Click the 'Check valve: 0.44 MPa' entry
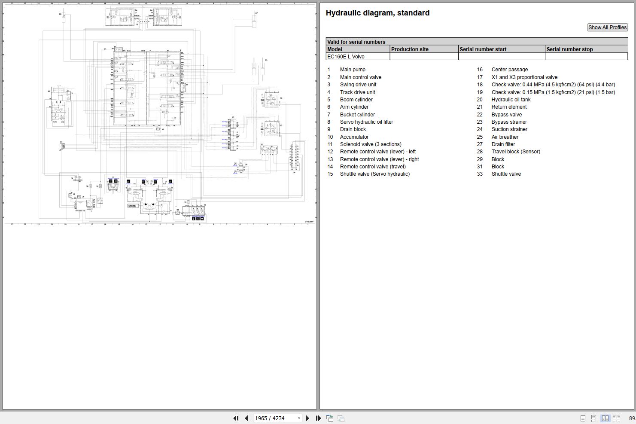This screenshot has height=424, width=636. (x=553, y=85)
